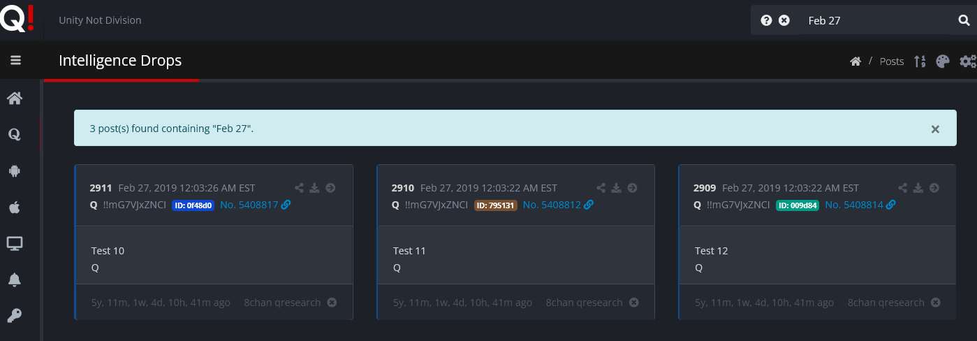Screen dimensions: 977x341
Task: Toggle the hamburger sidebar menu
Action: coord(15,61)
